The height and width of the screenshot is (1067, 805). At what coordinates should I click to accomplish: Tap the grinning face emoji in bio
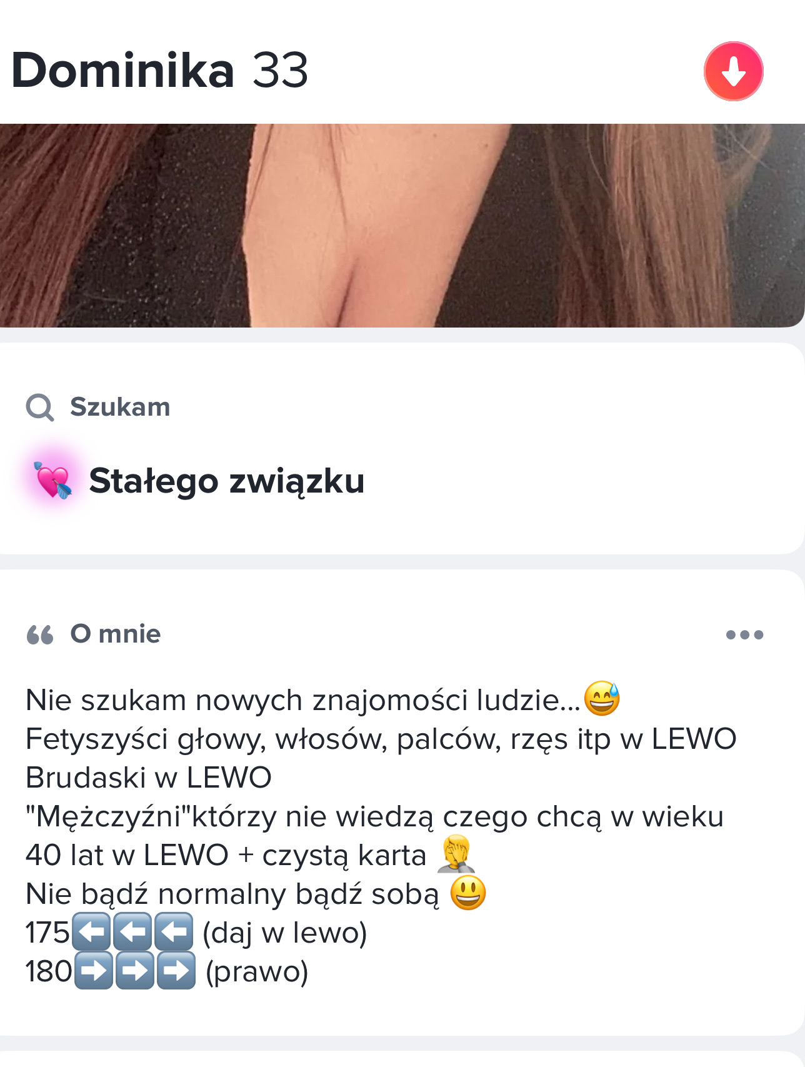click(468, 893)
